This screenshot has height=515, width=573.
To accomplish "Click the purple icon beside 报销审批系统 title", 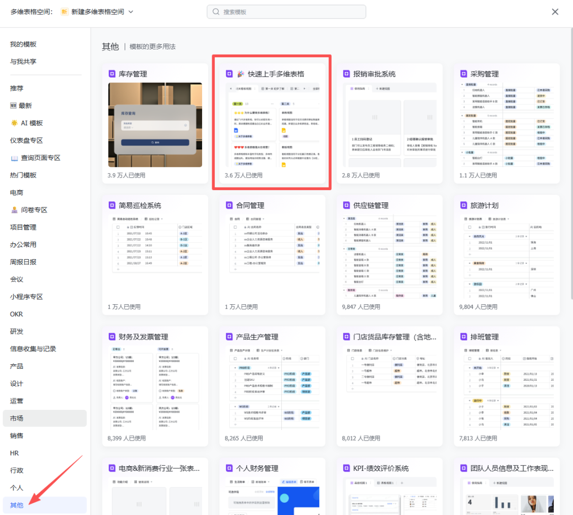I will coord(346,74).
